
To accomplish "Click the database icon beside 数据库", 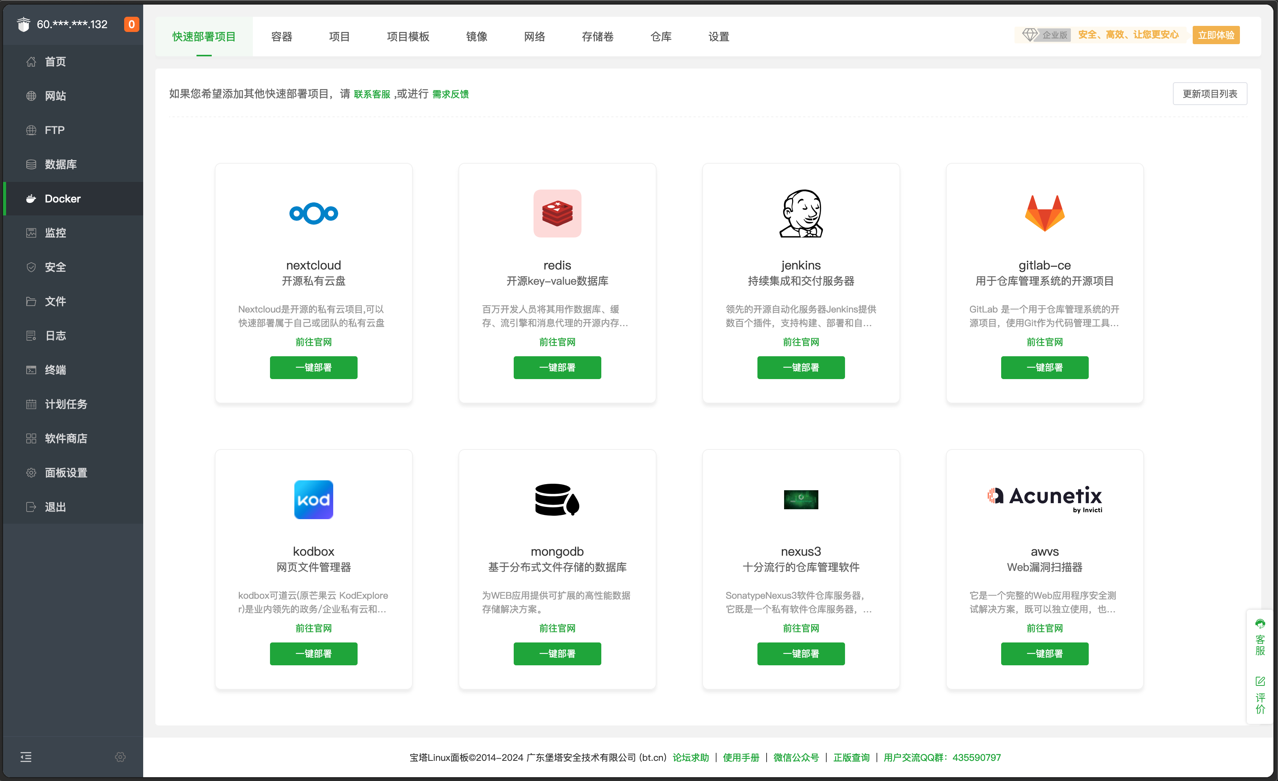I will (31, 164).
